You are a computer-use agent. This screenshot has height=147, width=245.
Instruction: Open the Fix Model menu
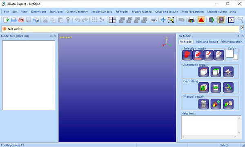click(122, 12)
